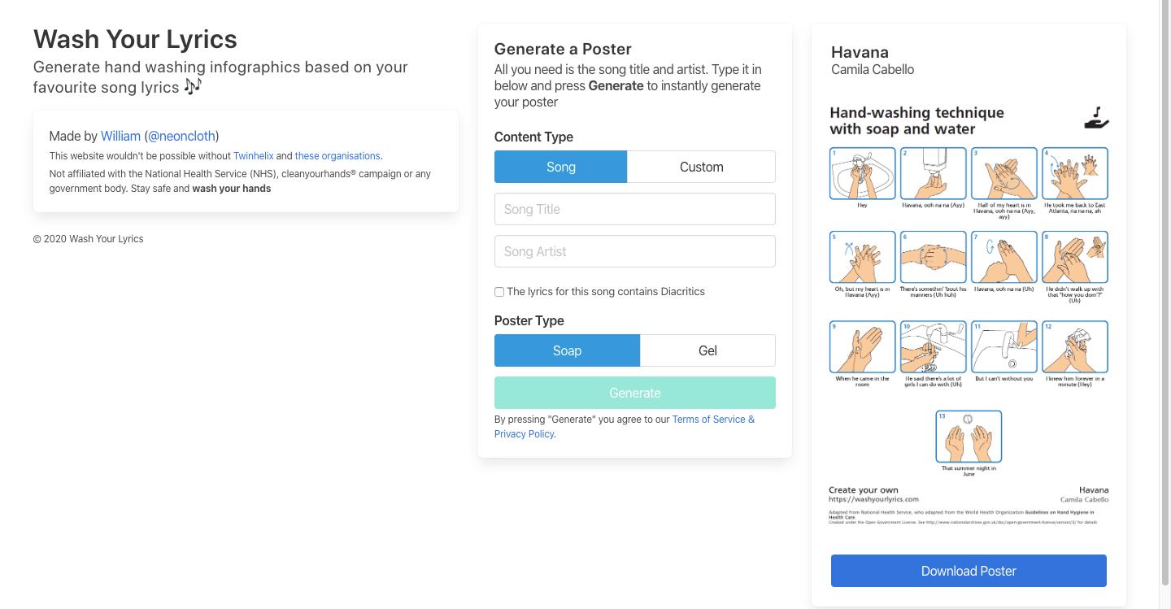Click step 10 rinsing hands illustration
The image size is (1171, 609).
tap(933, 347)
